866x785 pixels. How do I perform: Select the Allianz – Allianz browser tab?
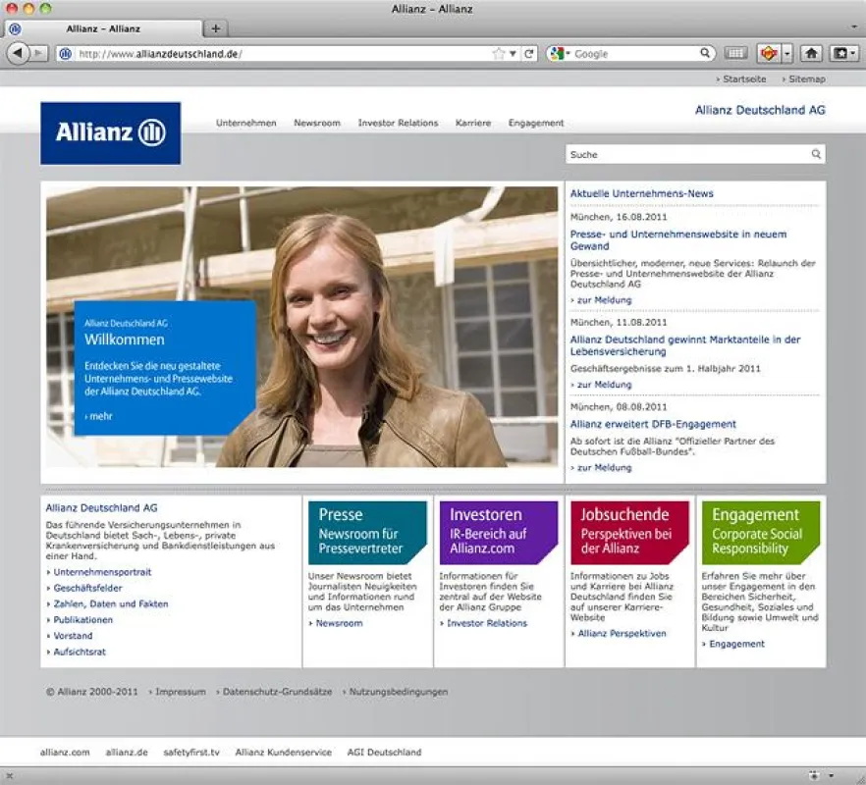pos(103,28)
